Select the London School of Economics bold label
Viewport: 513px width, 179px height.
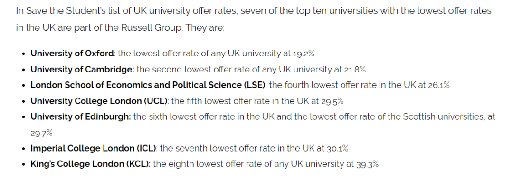(149, 85)
